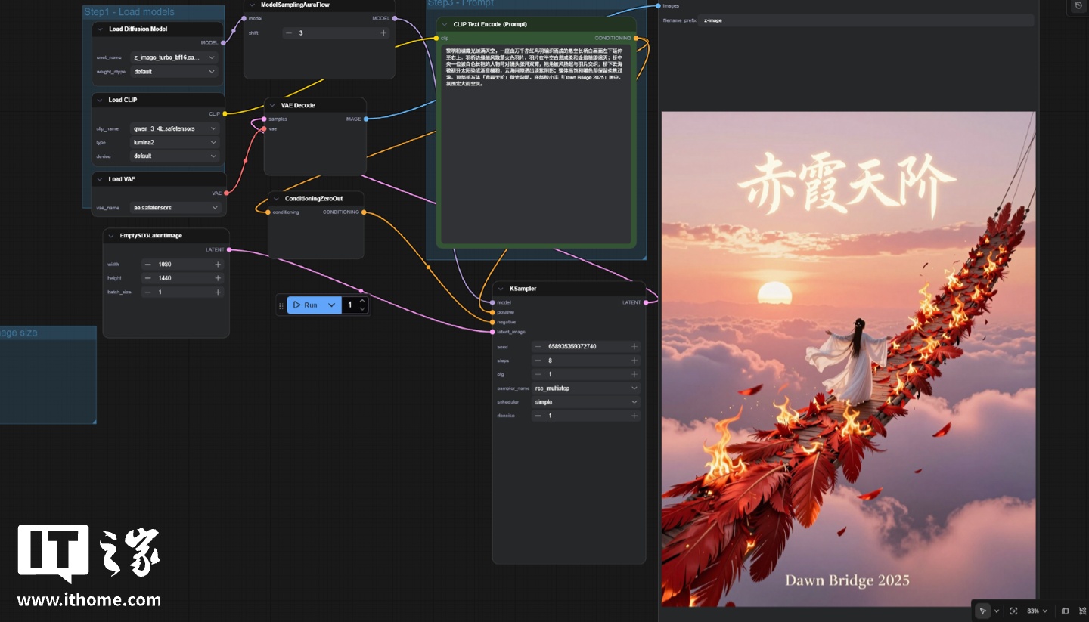Open the 83% zoom level dropdown
1089x622 pixels.
tap(1037, 611)
